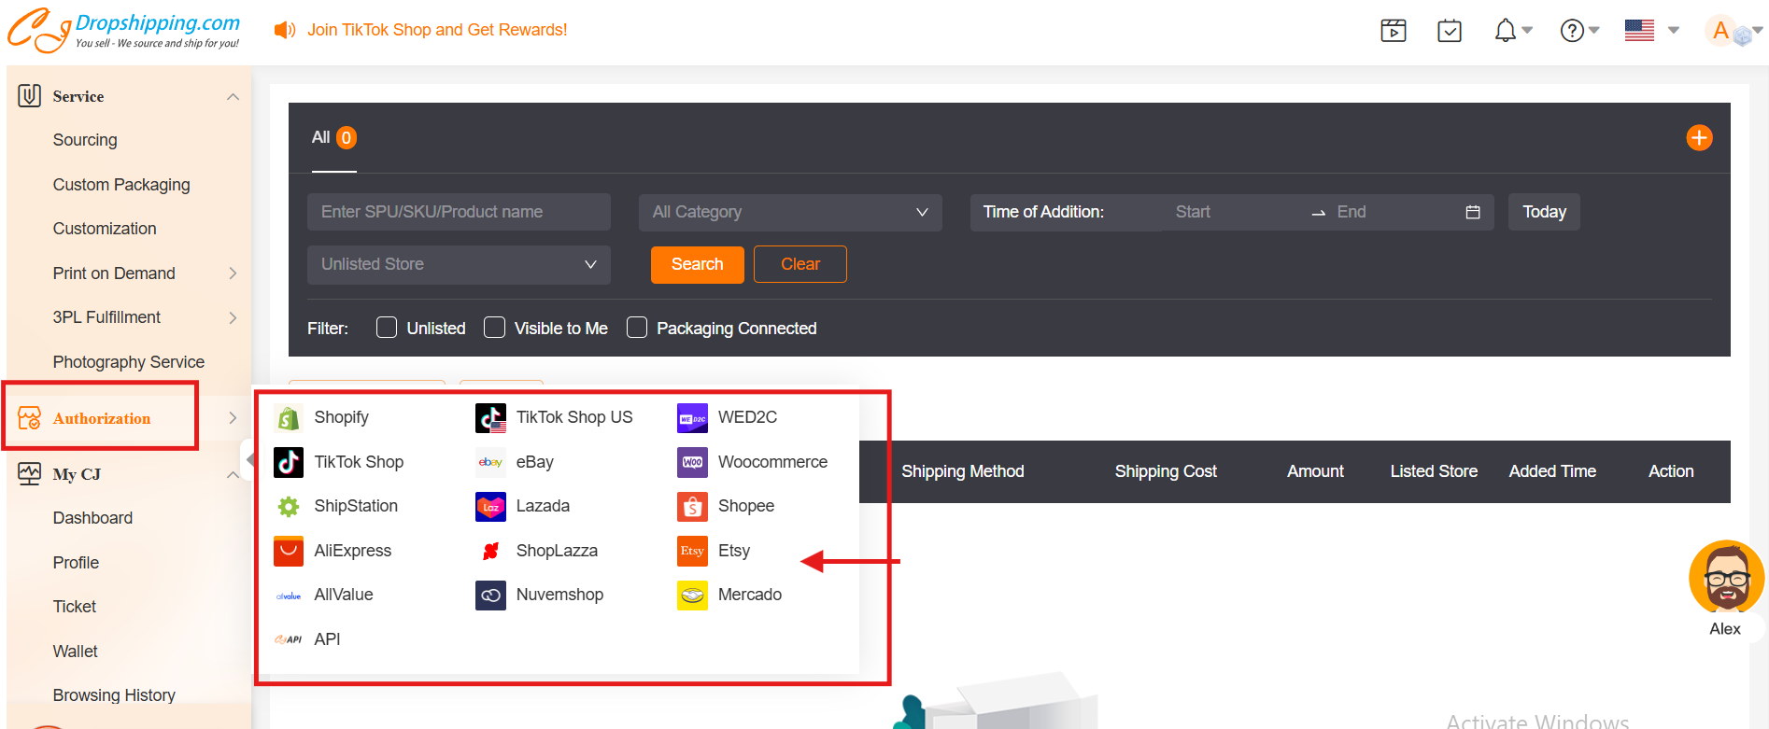Click the Lazada logo icon

(x=490, y=506)
